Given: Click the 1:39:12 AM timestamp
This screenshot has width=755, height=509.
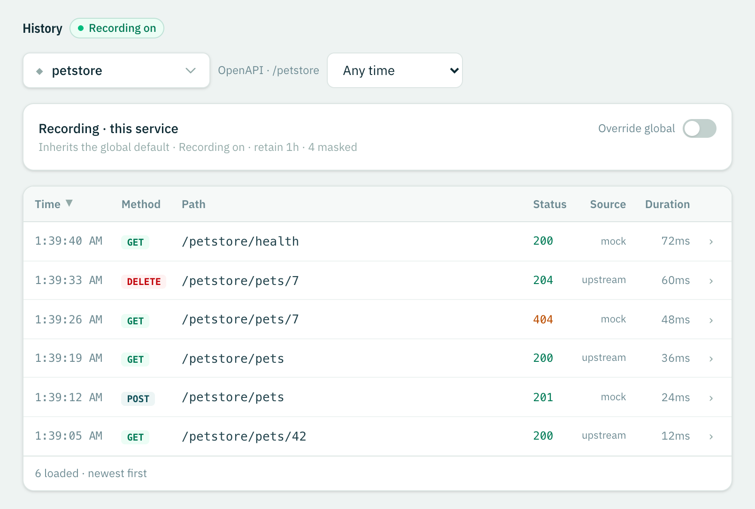Looking at the screenshot, I should point(69,397).
